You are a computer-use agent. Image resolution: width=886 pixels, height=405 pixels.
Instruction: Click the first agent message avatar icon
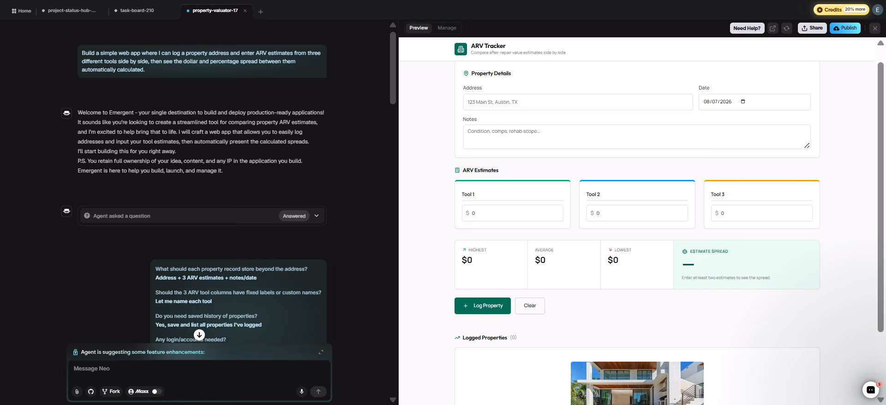coord(66,113)
